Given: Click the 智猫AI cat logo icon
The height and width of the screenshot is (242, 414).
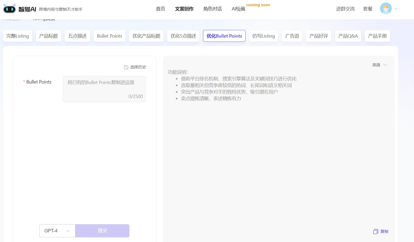Looking at the screenshot, I should [9, 9].
